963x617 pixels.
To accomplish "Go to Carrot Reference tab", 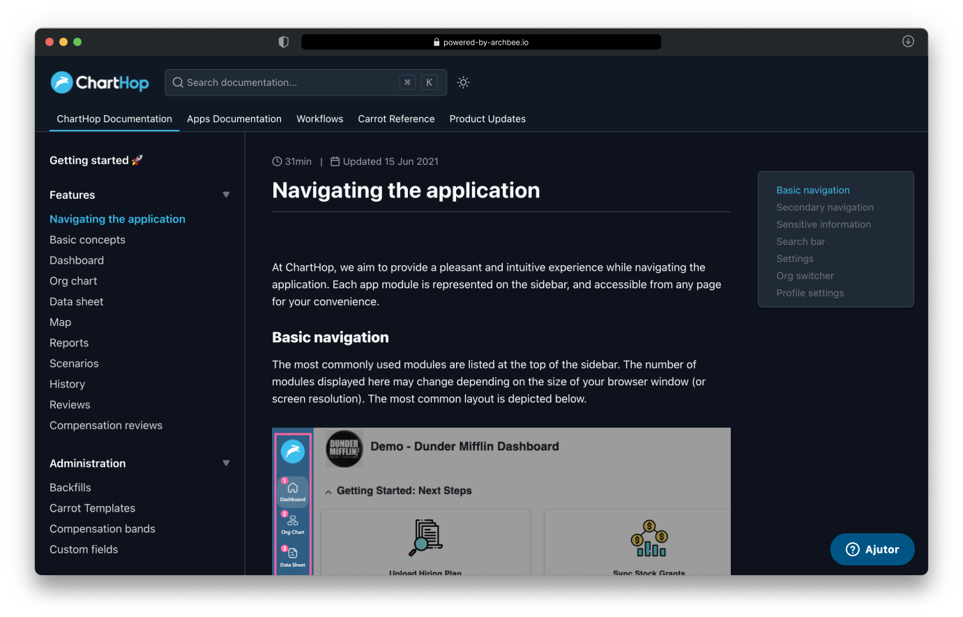I will click(x=396, y=119).
